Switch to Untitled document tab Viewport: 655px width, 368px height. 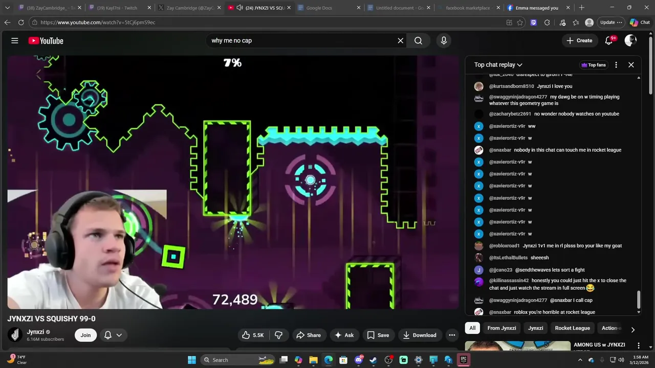coord(398,8)
